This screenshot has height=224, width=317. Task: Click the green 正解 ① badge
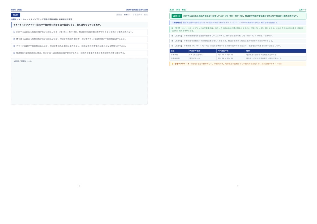point(177,16)
